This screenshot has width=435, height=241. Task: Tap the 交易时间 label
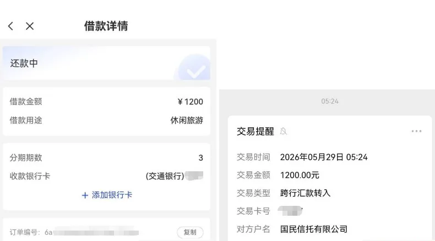[253, 157]
